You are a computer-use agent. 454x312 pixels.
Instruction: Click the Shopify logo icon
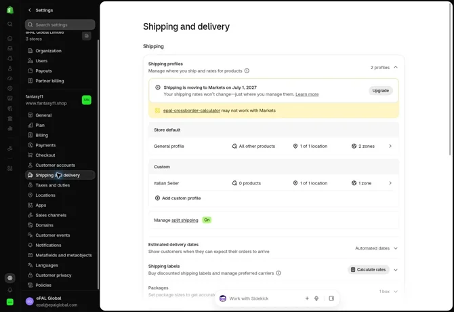(10, 10)
